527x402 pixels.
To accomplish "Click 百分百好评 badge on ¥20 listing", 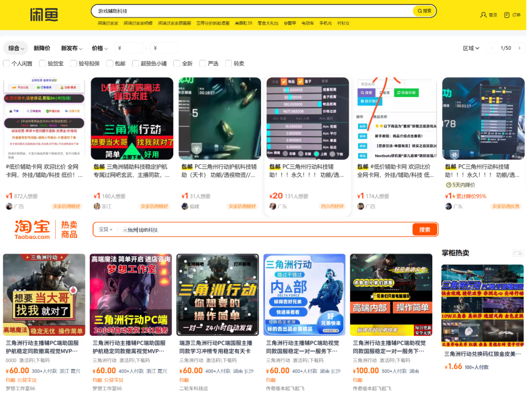I will [x=332, y=207].
